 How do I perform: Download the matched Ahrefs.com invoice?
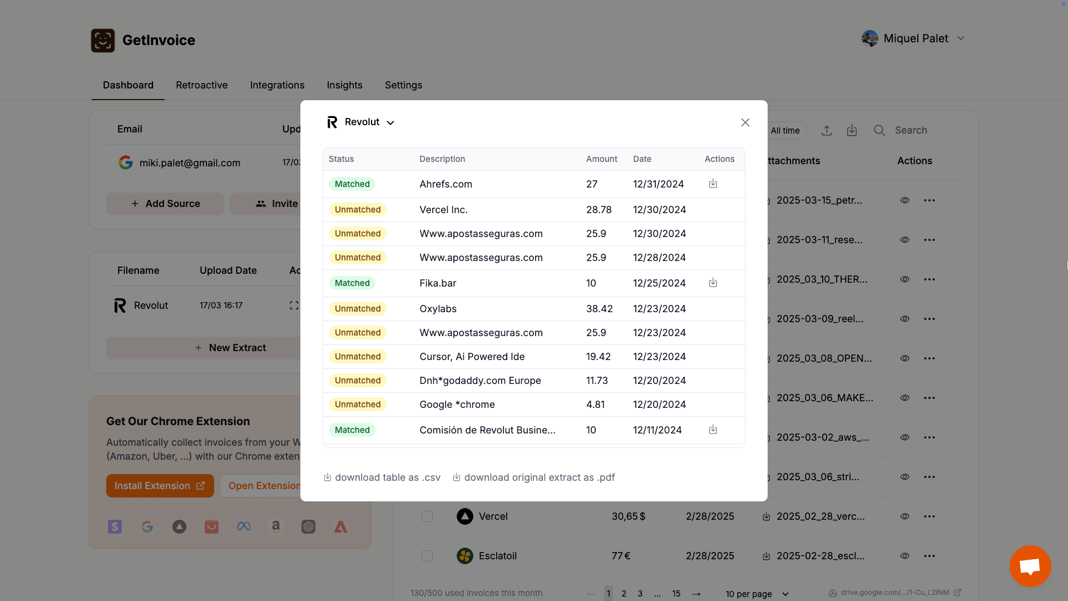click(713, 184)
